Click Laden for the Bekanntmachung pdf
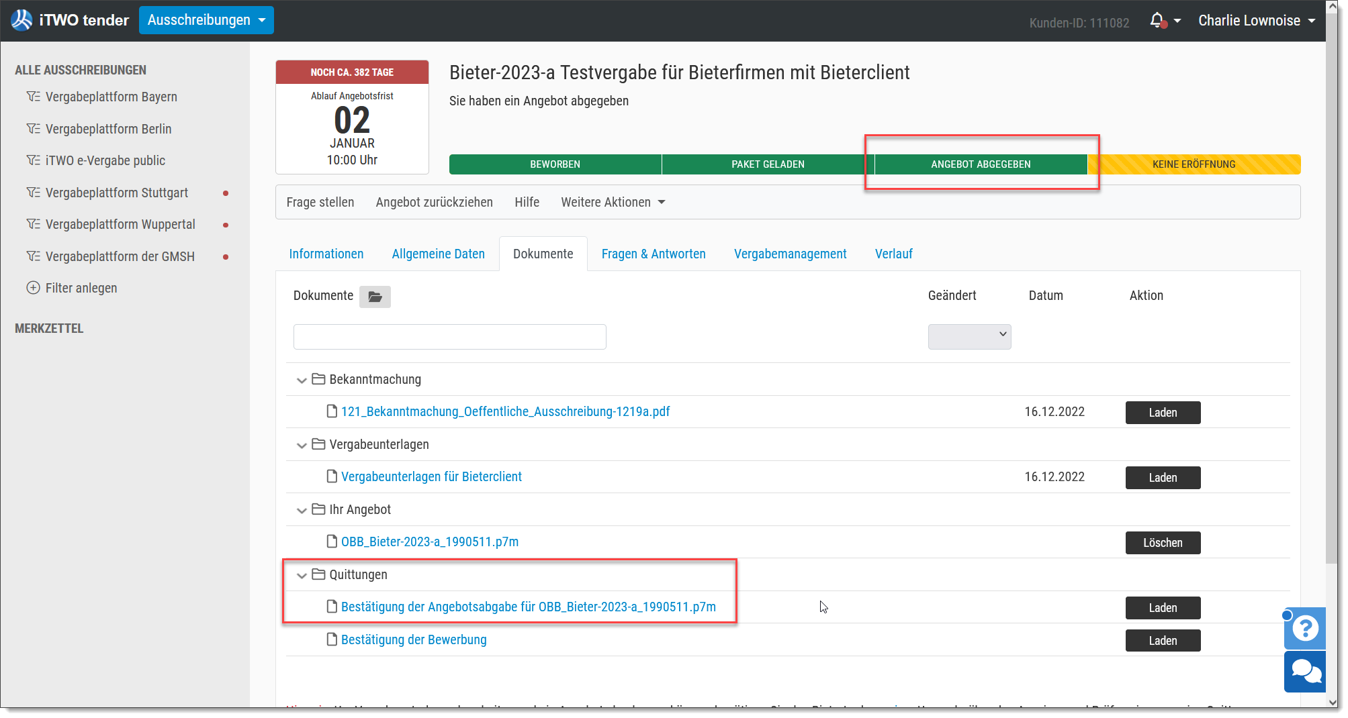 pyautogui.click(x=1163, y=413)
